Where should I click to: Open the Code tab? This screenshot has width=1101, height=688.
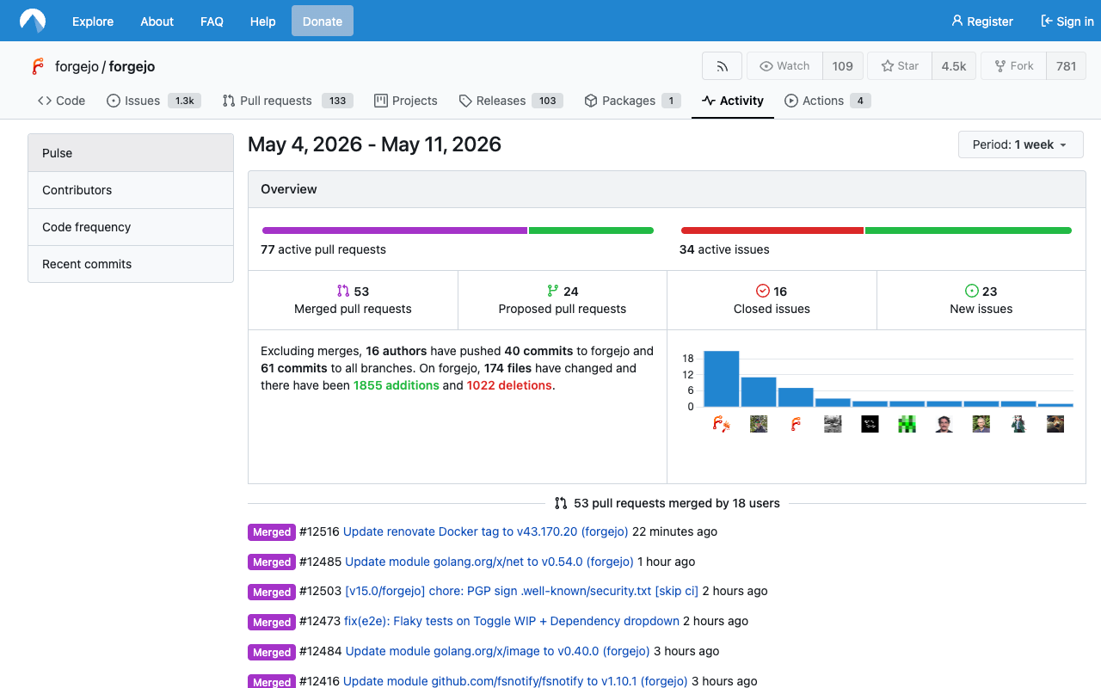pos(61,101)
